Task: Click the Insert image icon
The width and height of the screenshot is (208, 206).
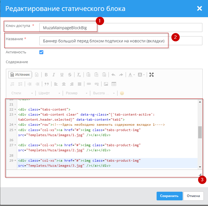Action: click(106, 84)
